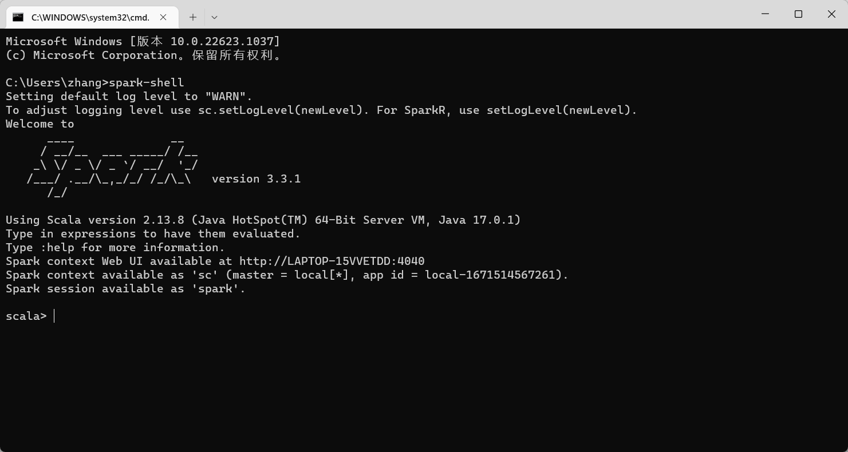Maximize the terminal window
The height and width of the screenshot is (452, 848).
point(798,14)
